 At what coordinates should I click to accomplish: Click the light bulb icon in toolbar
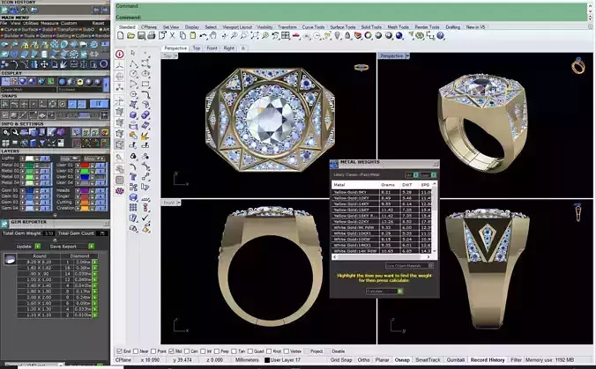(x=337, y=36)
